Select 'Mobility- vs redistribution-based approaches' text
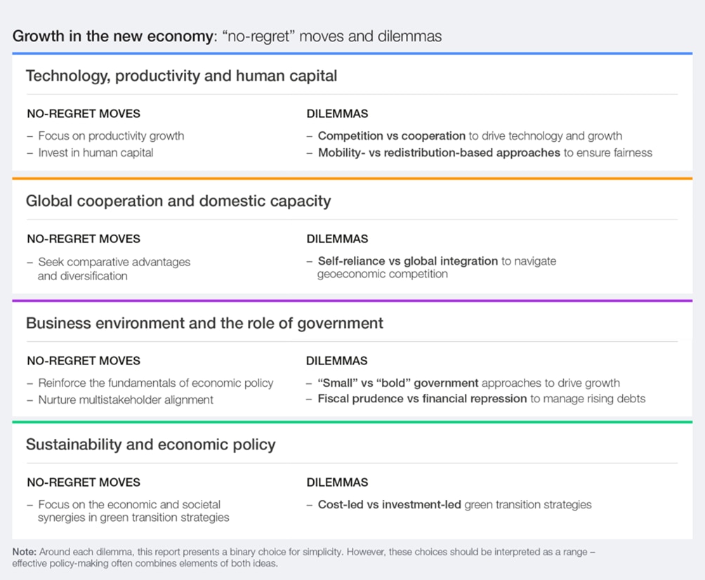This screenshot has height=580, width=705. pyautogui.click(x=439, y=152)
